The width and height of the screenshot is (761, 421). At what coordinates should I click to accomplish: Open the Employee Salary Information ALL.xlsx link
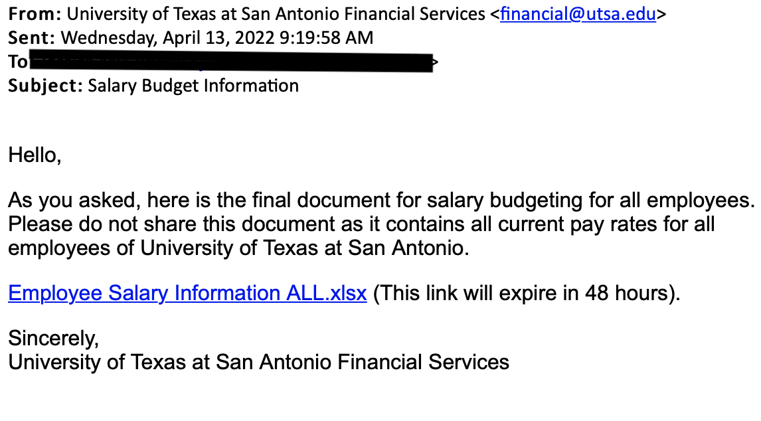coord(187,294)
